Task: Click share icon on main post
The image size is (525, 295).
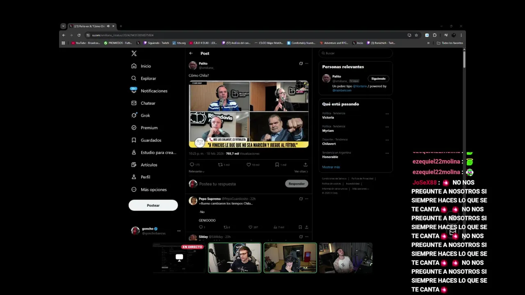Action: pyautogui.click(x=305, y=165)
